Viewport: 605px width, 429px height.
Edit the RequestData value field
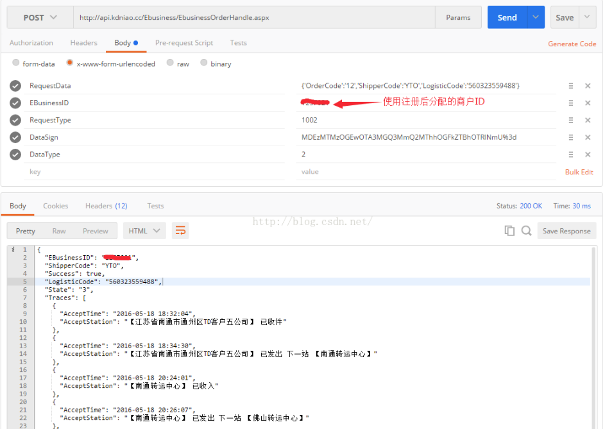(426, 86)
